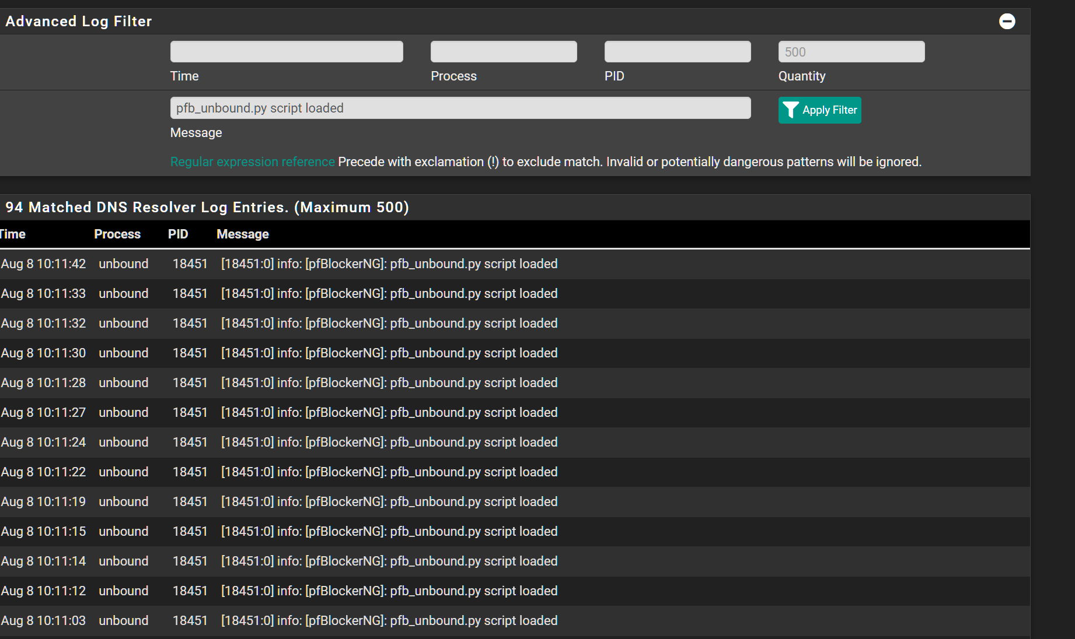Select log time Aug 8 10:11:22
Viewport: 1075px width, 639px height.
click(x=43, y=472)
